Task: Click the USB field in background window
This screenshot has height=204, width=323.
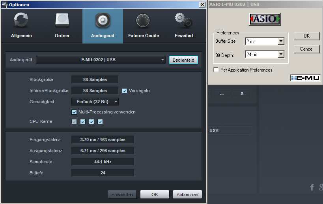Action: (x=230, y=130)
